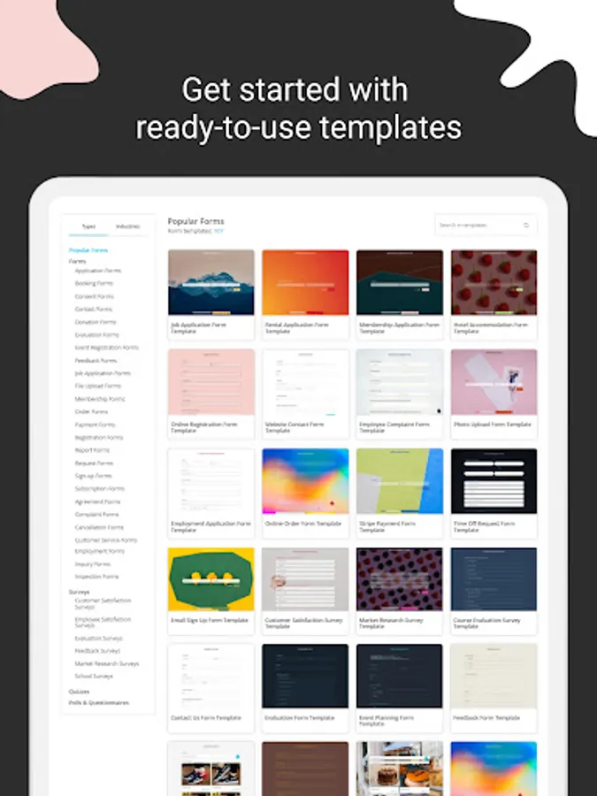Open Report Forms category

[x=92, y=450]
